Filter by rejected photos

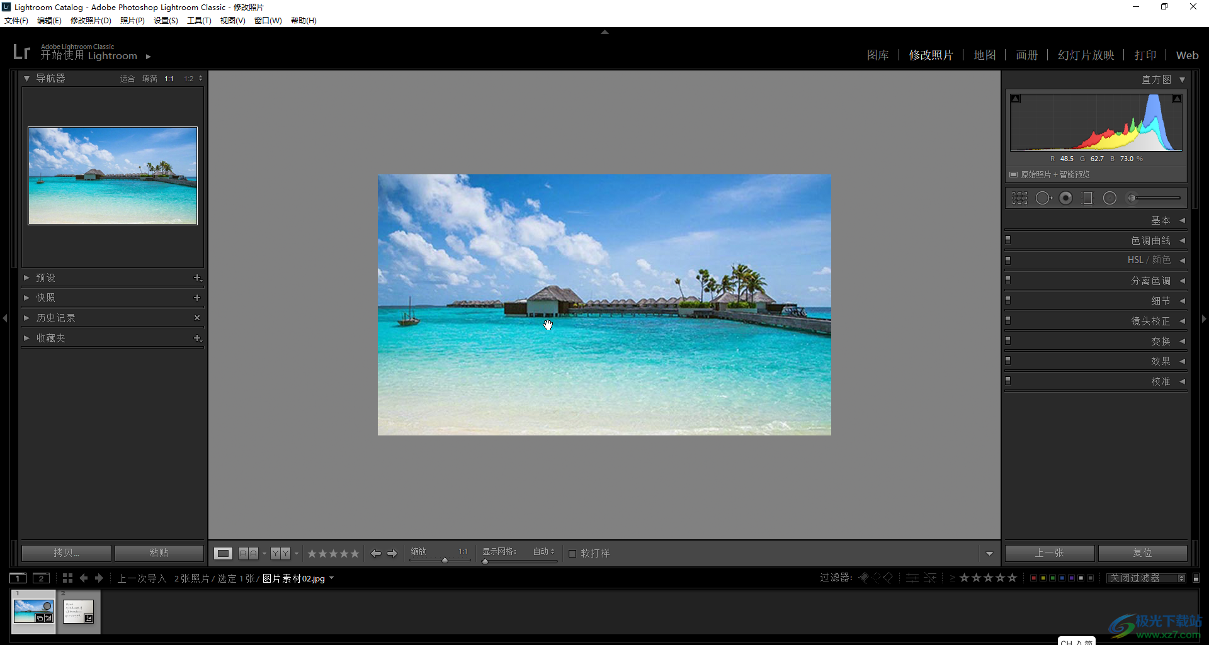[888, 577]
